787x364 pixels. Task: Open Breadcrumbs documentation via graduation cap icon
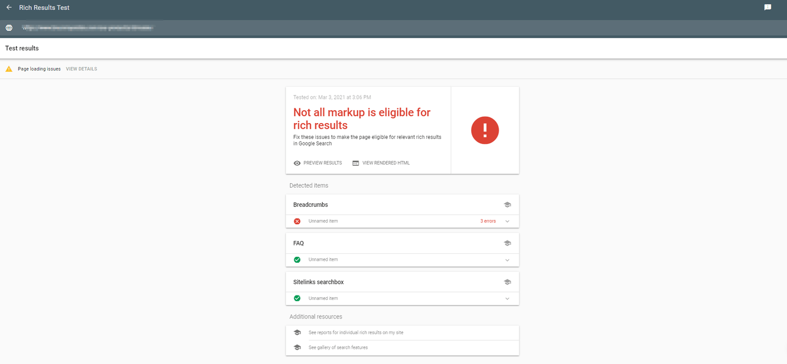click(507, 204)
